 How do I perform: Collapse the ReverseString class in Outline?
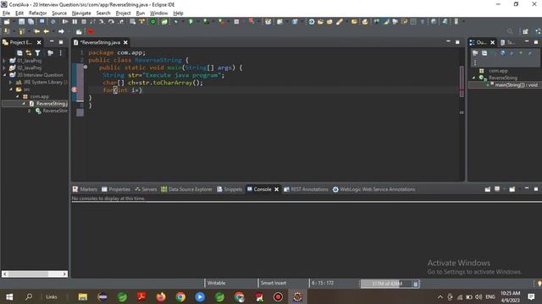(474, 78)
